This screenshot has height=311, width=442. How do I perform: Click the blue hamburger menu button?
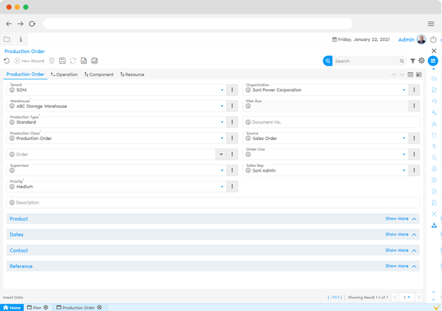click(433, 61)
